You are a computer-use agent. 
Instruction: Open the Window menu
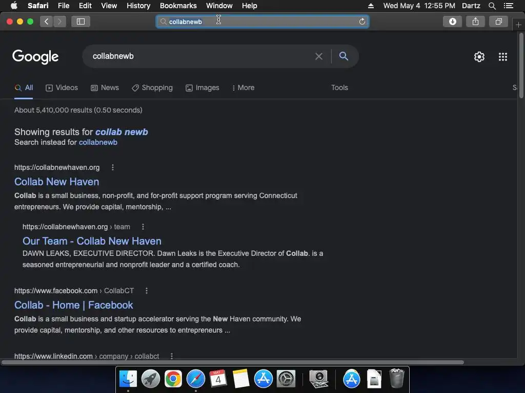[219, 6]
